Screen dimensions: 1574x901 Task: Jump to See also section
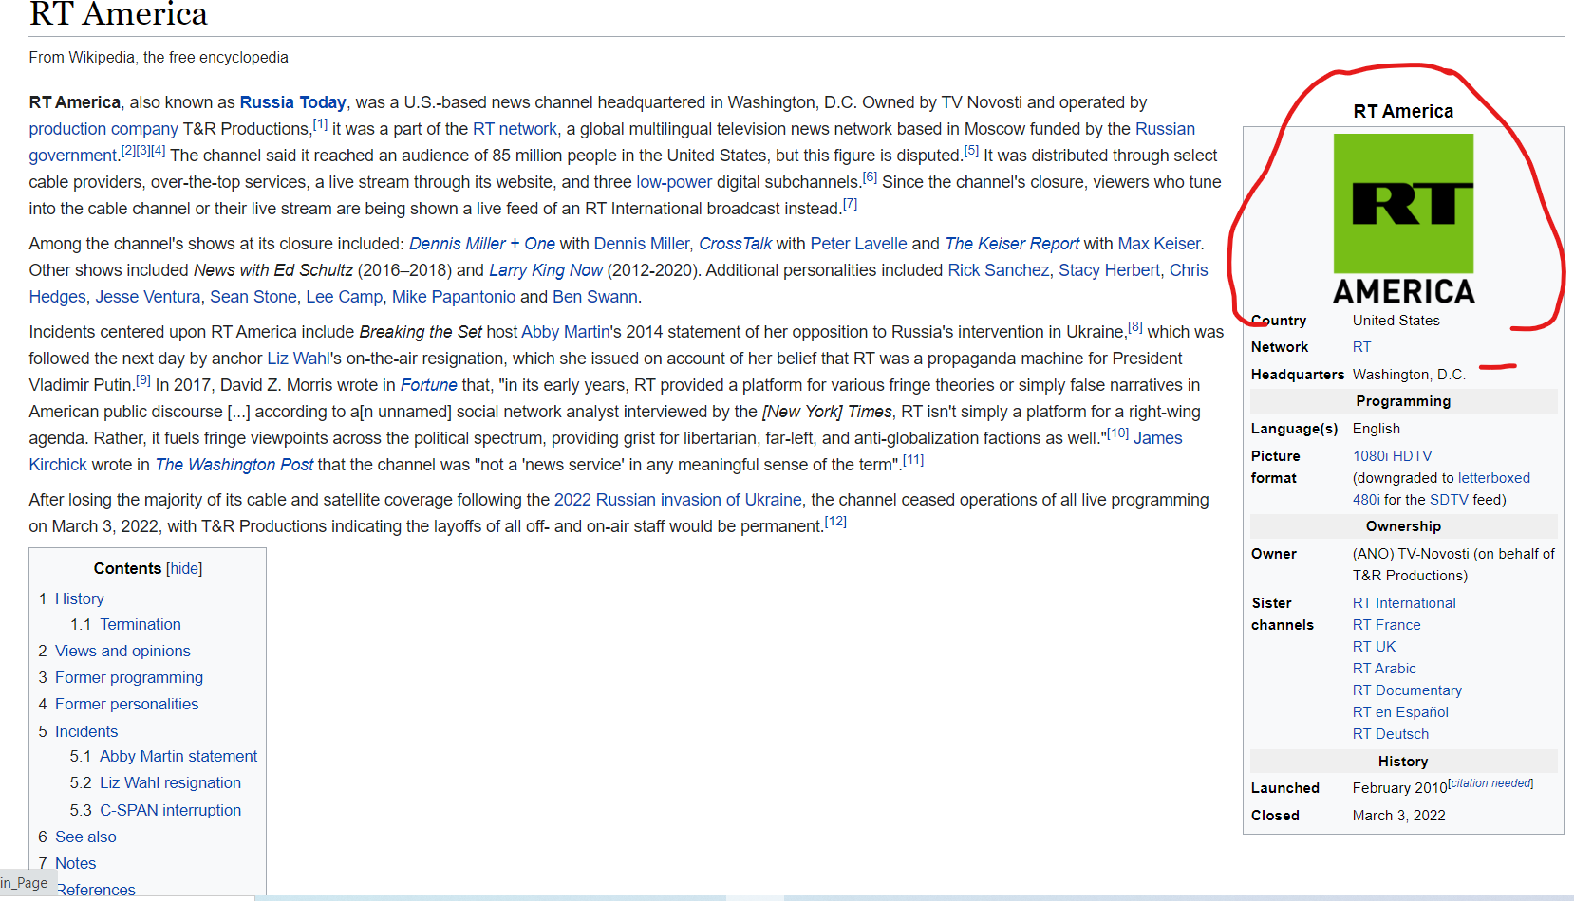[x=85, y=837]
